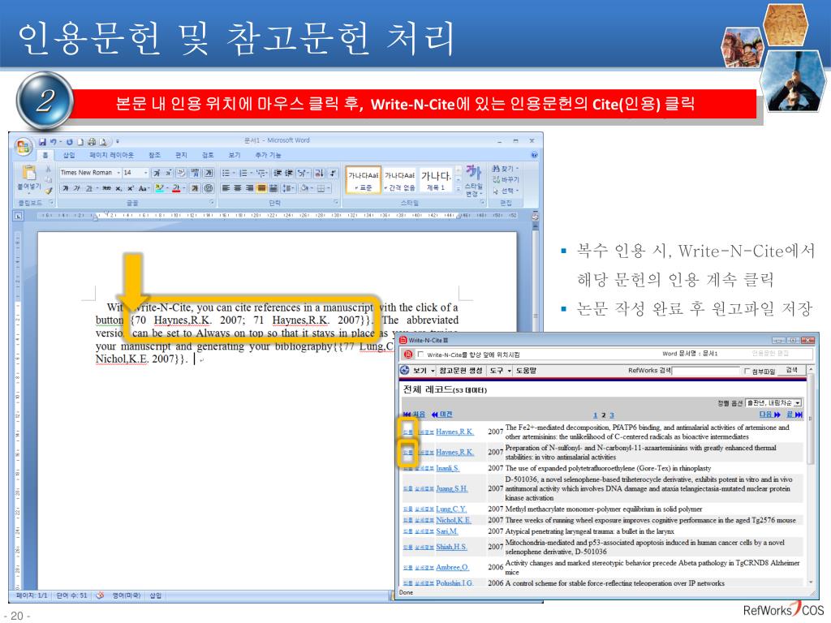Open the 보기 dropdown in Write-N-Cite
Viewport: 831px width, 623px height.
[433, 370]
